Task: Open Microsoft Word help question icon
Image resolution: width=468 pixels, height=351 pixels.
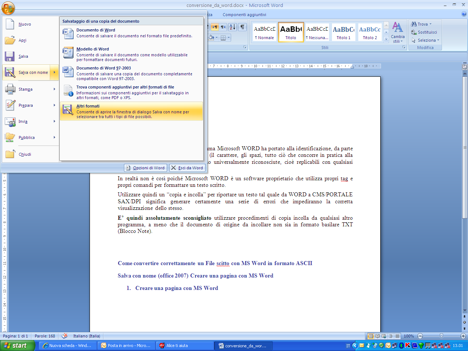Action: [464, 14]
